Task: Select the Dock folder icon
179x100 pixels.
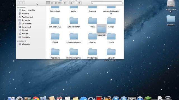Action: (93, 21)
